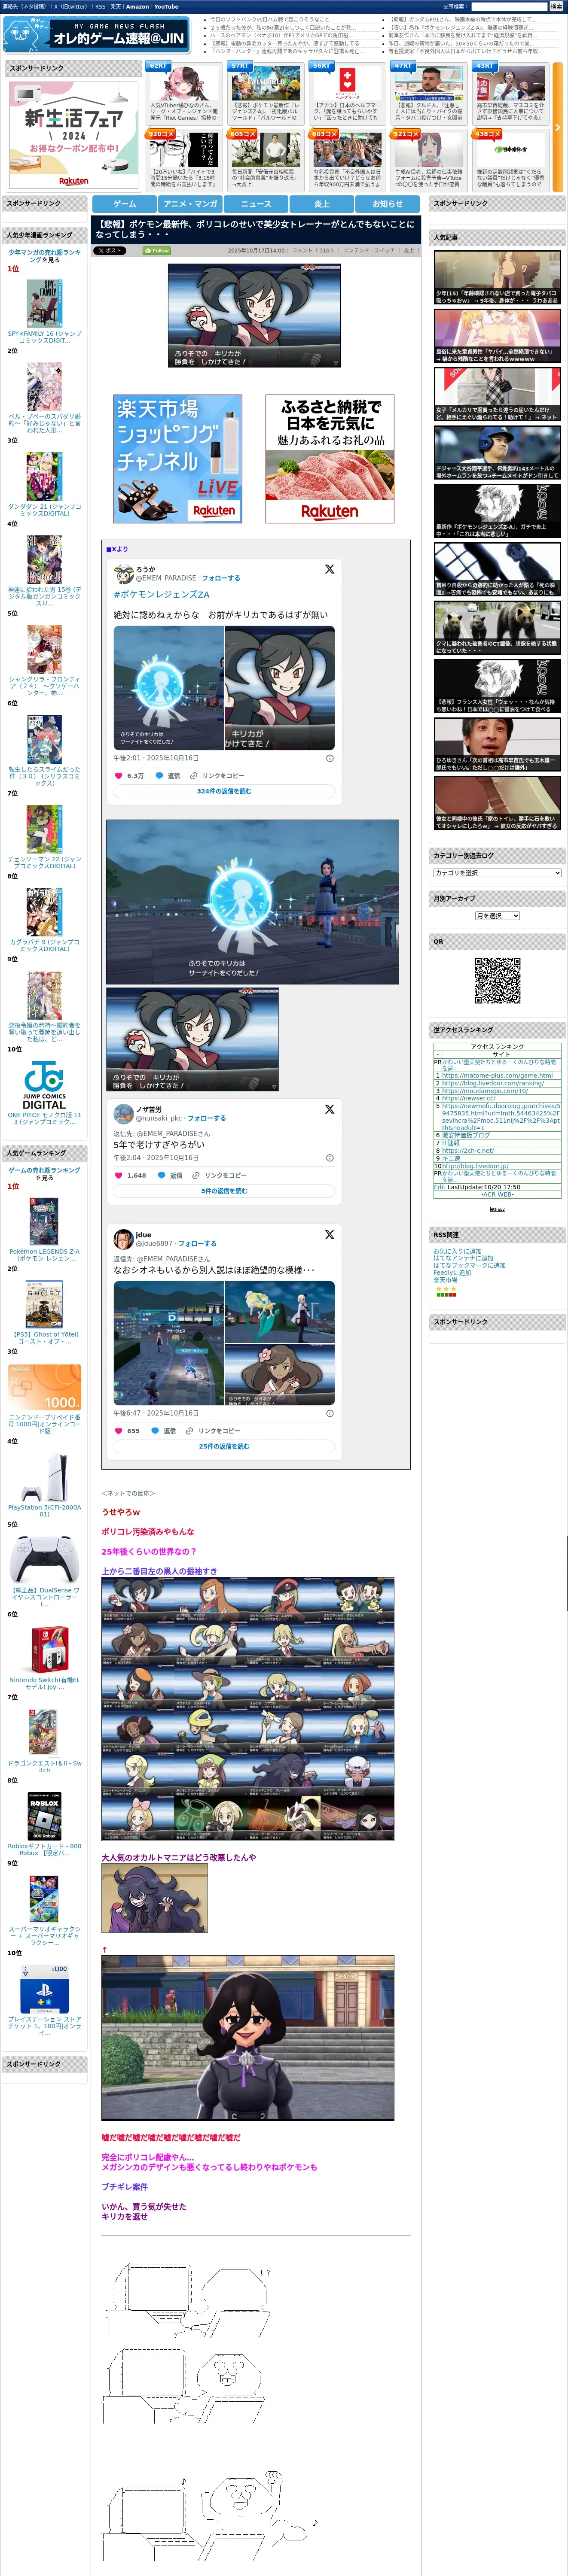This screenshot has height=2576, width=568.
Task: Click フォローする next to @nunsaki_pkc
Action: click(207, 1118)
